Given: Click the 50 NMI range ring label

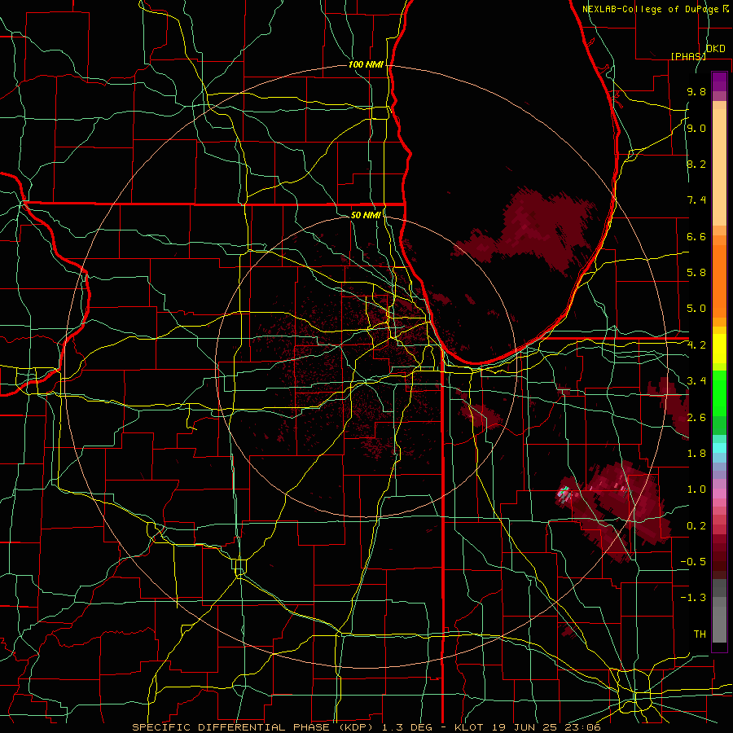Looking at the screenshot, I should click(x=366, y=215).
